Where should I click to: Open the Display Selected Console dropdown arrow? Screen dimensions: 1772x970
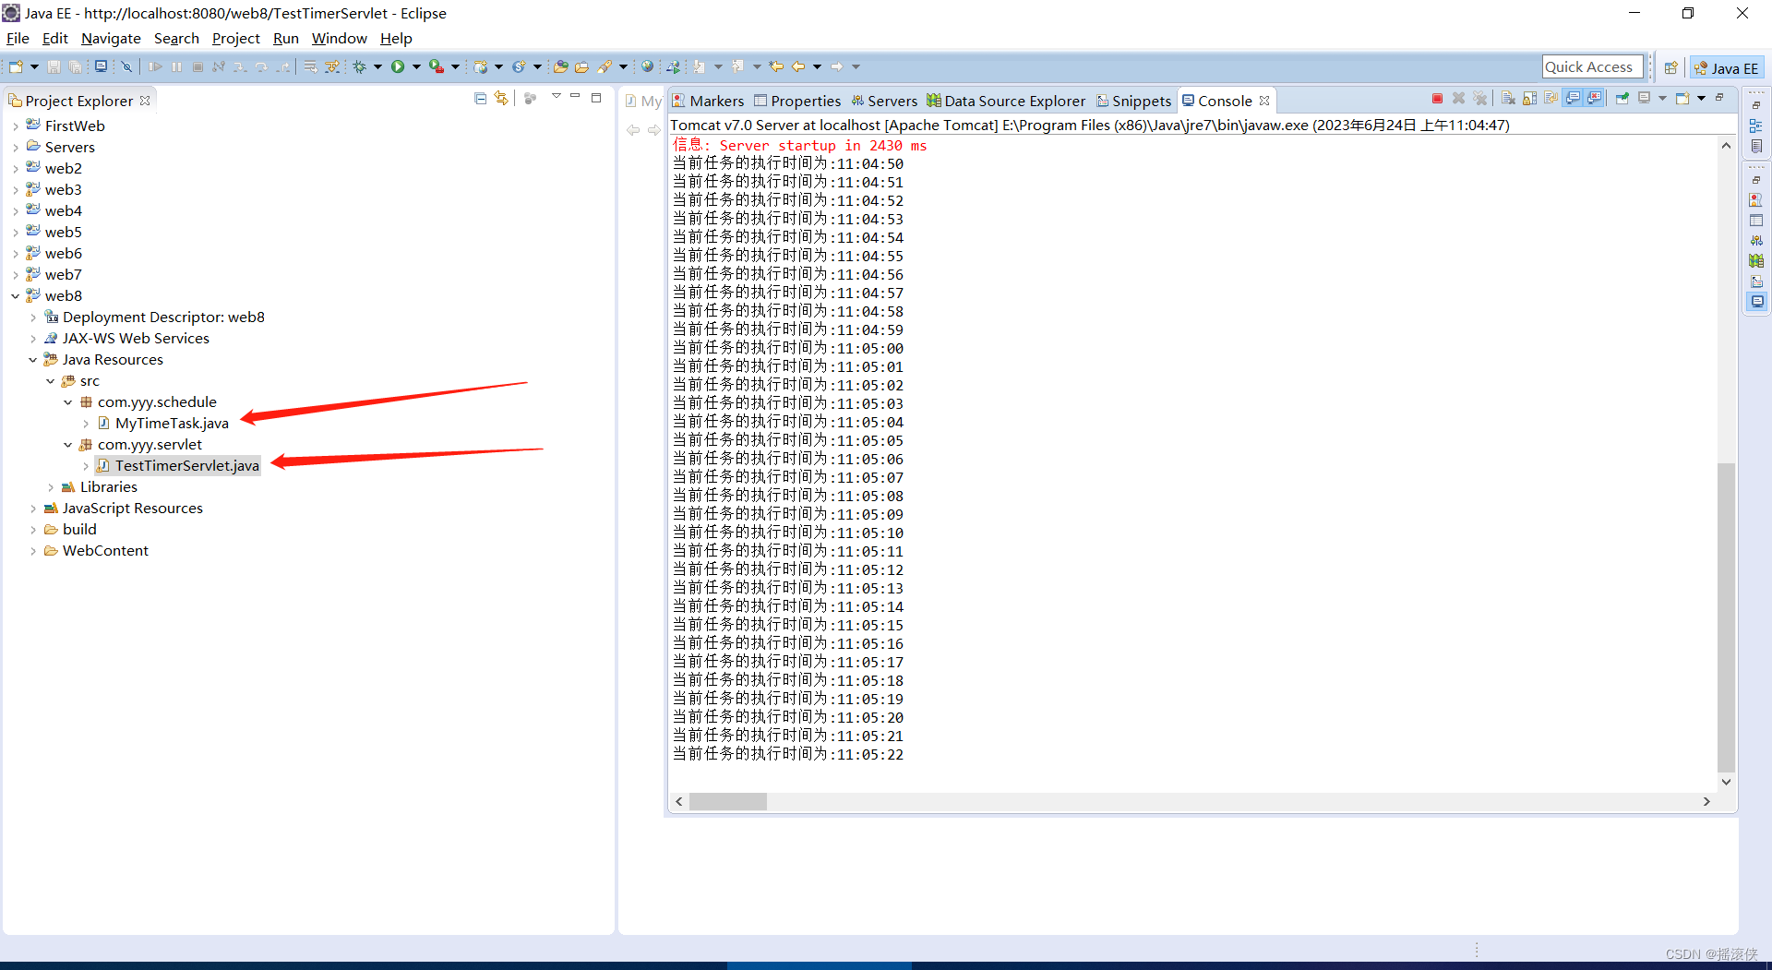coord(1662,99)
